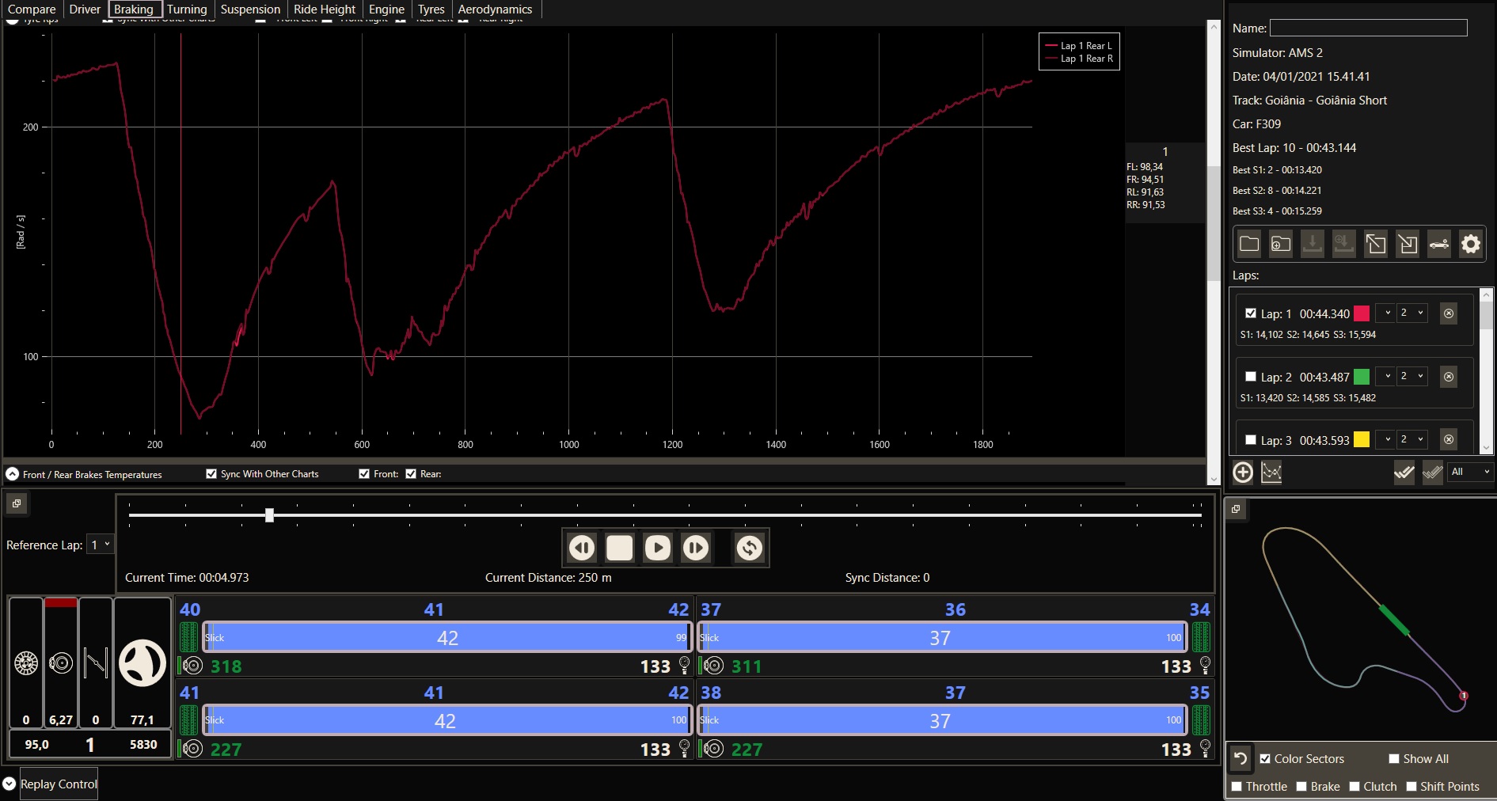Open the All laps filter dropdown
The height and width of the screenshot is (801, 1497).
pos(1469,472)
